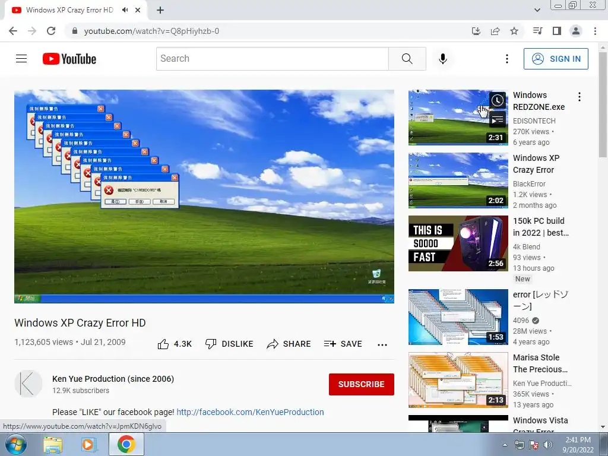Open Windows Media Player from taskbar
Viewport: 608px width, 456px height.
89,445
